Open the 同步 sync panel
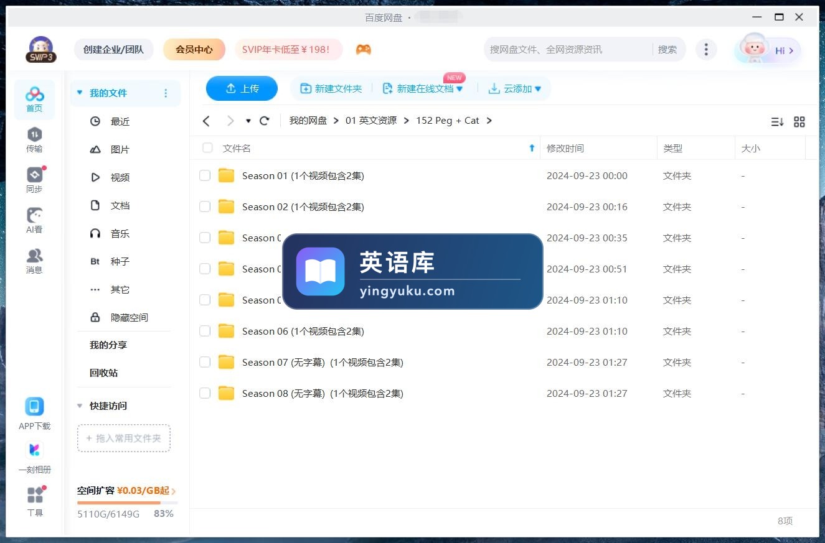825x543 pixels. 34,180
